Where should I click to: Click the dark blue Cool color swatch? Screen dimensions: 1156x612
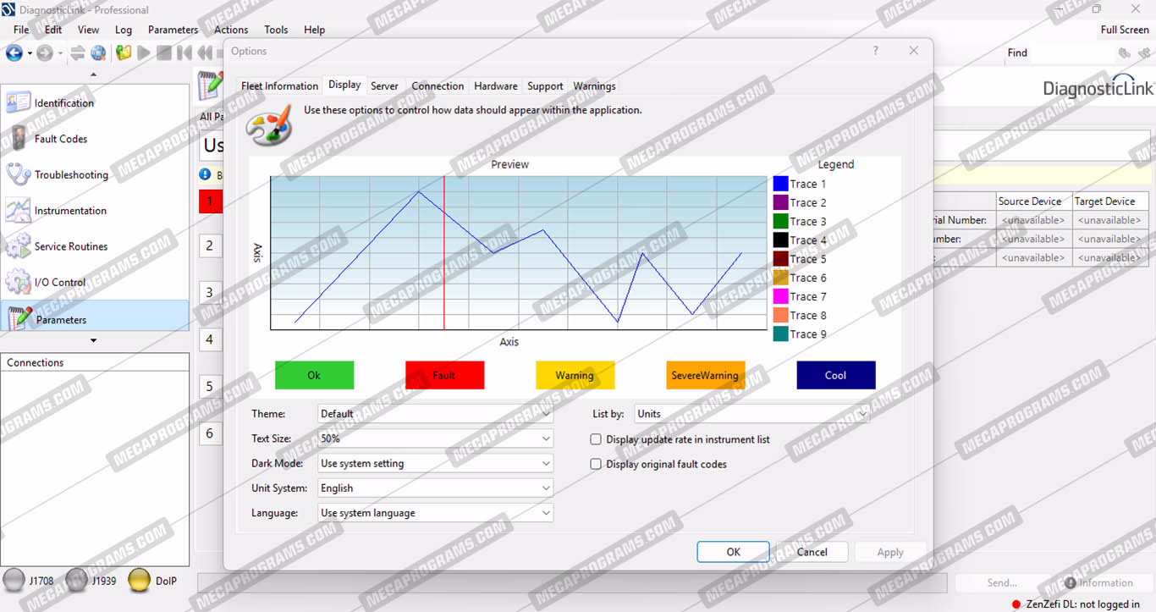[835, 375]
